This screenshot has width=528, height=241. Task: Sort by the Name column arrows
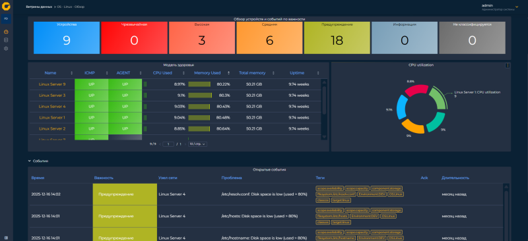(71, 73)
